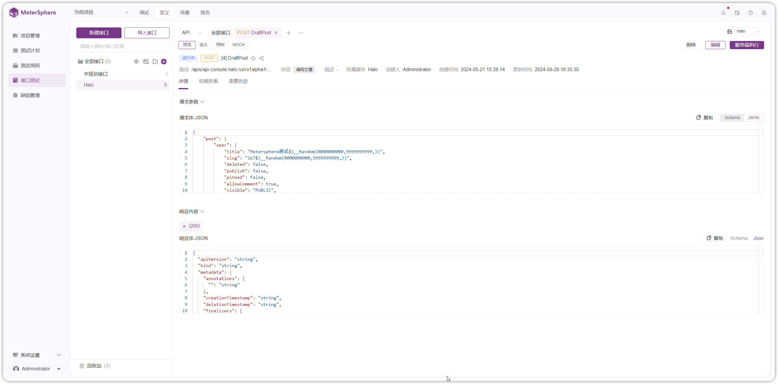
Task: Click the API icon beside 全部接口 tree
Action: 146,61
